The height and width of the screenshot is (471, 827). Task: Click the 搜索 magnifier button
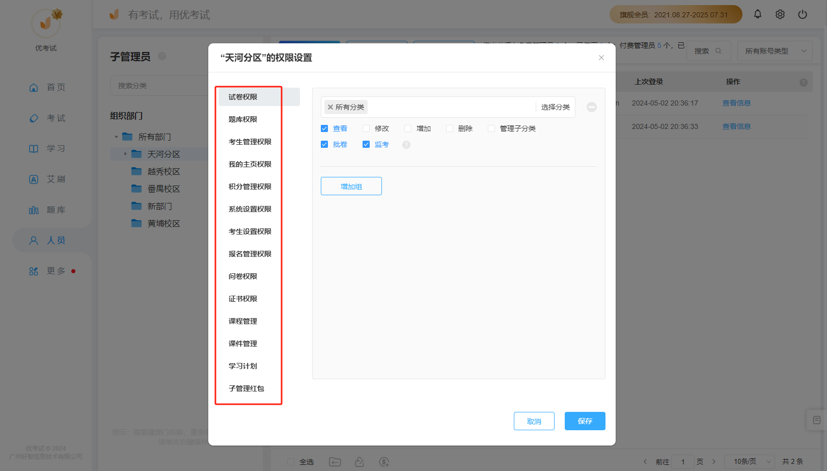pyautogui.click(x=708, y=51)
